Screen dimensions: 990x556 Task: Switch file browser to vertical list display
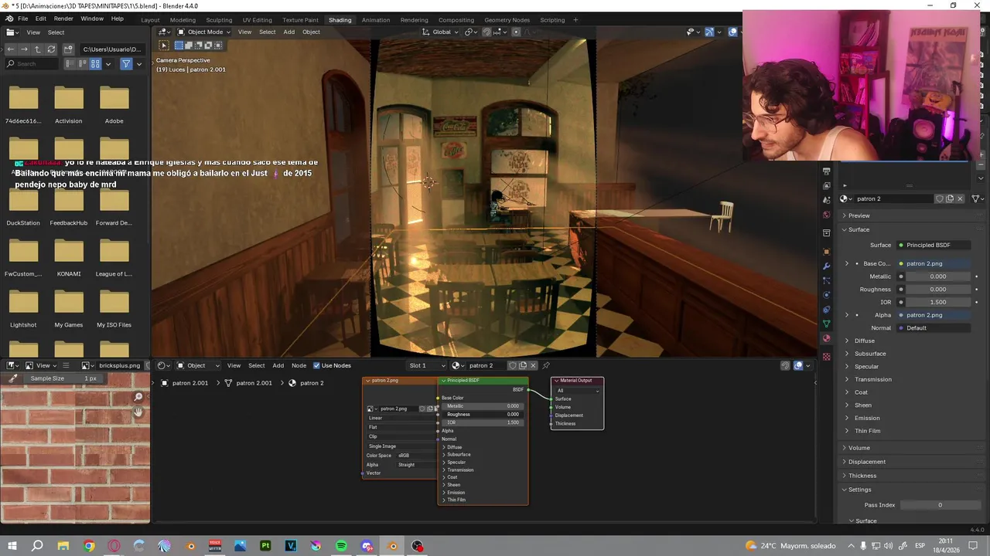[x=69, y=63]
